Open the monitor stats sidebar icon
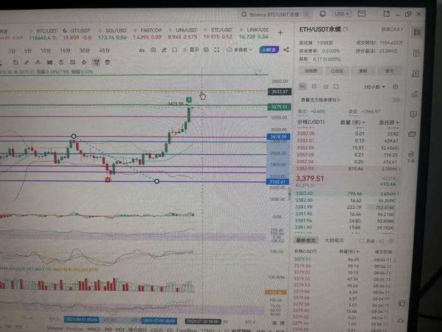This screenshot has width=442, height=332. click(x=413, y=114)
